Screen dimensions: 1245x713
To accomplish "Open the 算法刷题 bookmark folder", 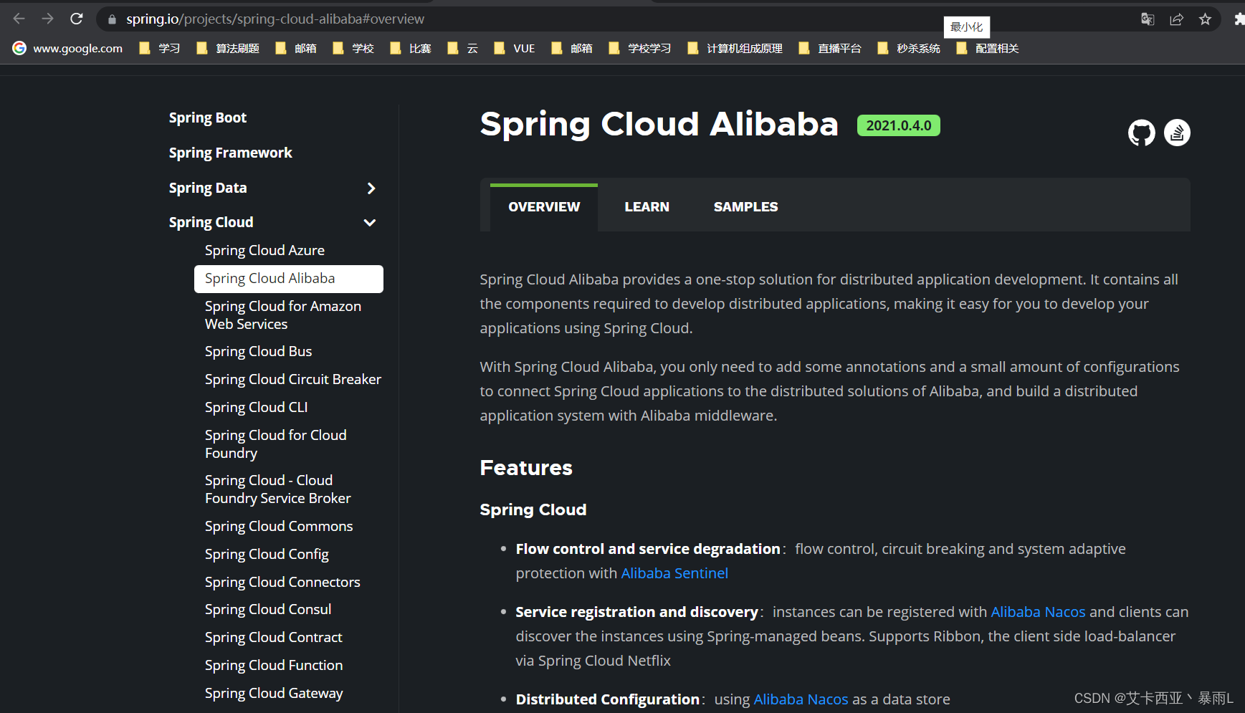I will click(228, 48).
